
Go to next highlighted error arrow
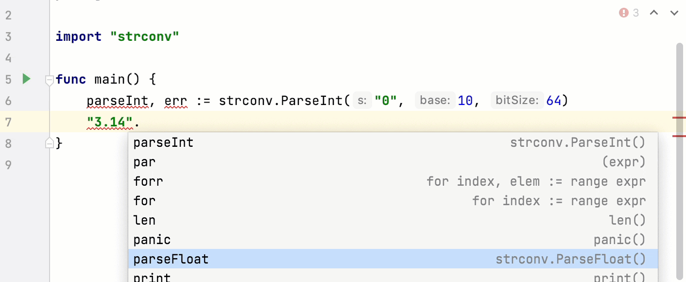pos(674,13)
